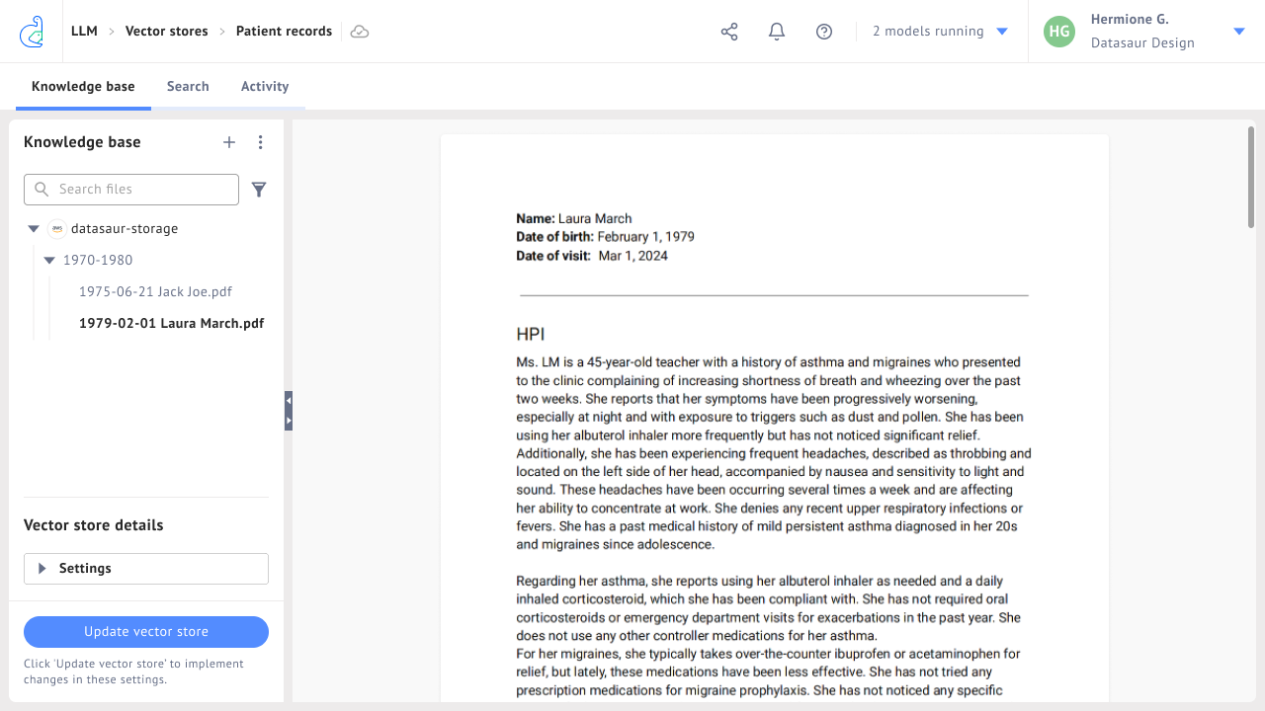This screenshot has width=1265, height=711.
Task: Open the share icon in header
Action: 729,32
